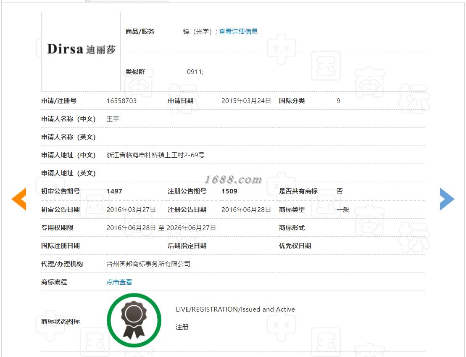This screenshot has width=466, height=357.
Task: Click the applicant name 王平
Action: (113, 119)
